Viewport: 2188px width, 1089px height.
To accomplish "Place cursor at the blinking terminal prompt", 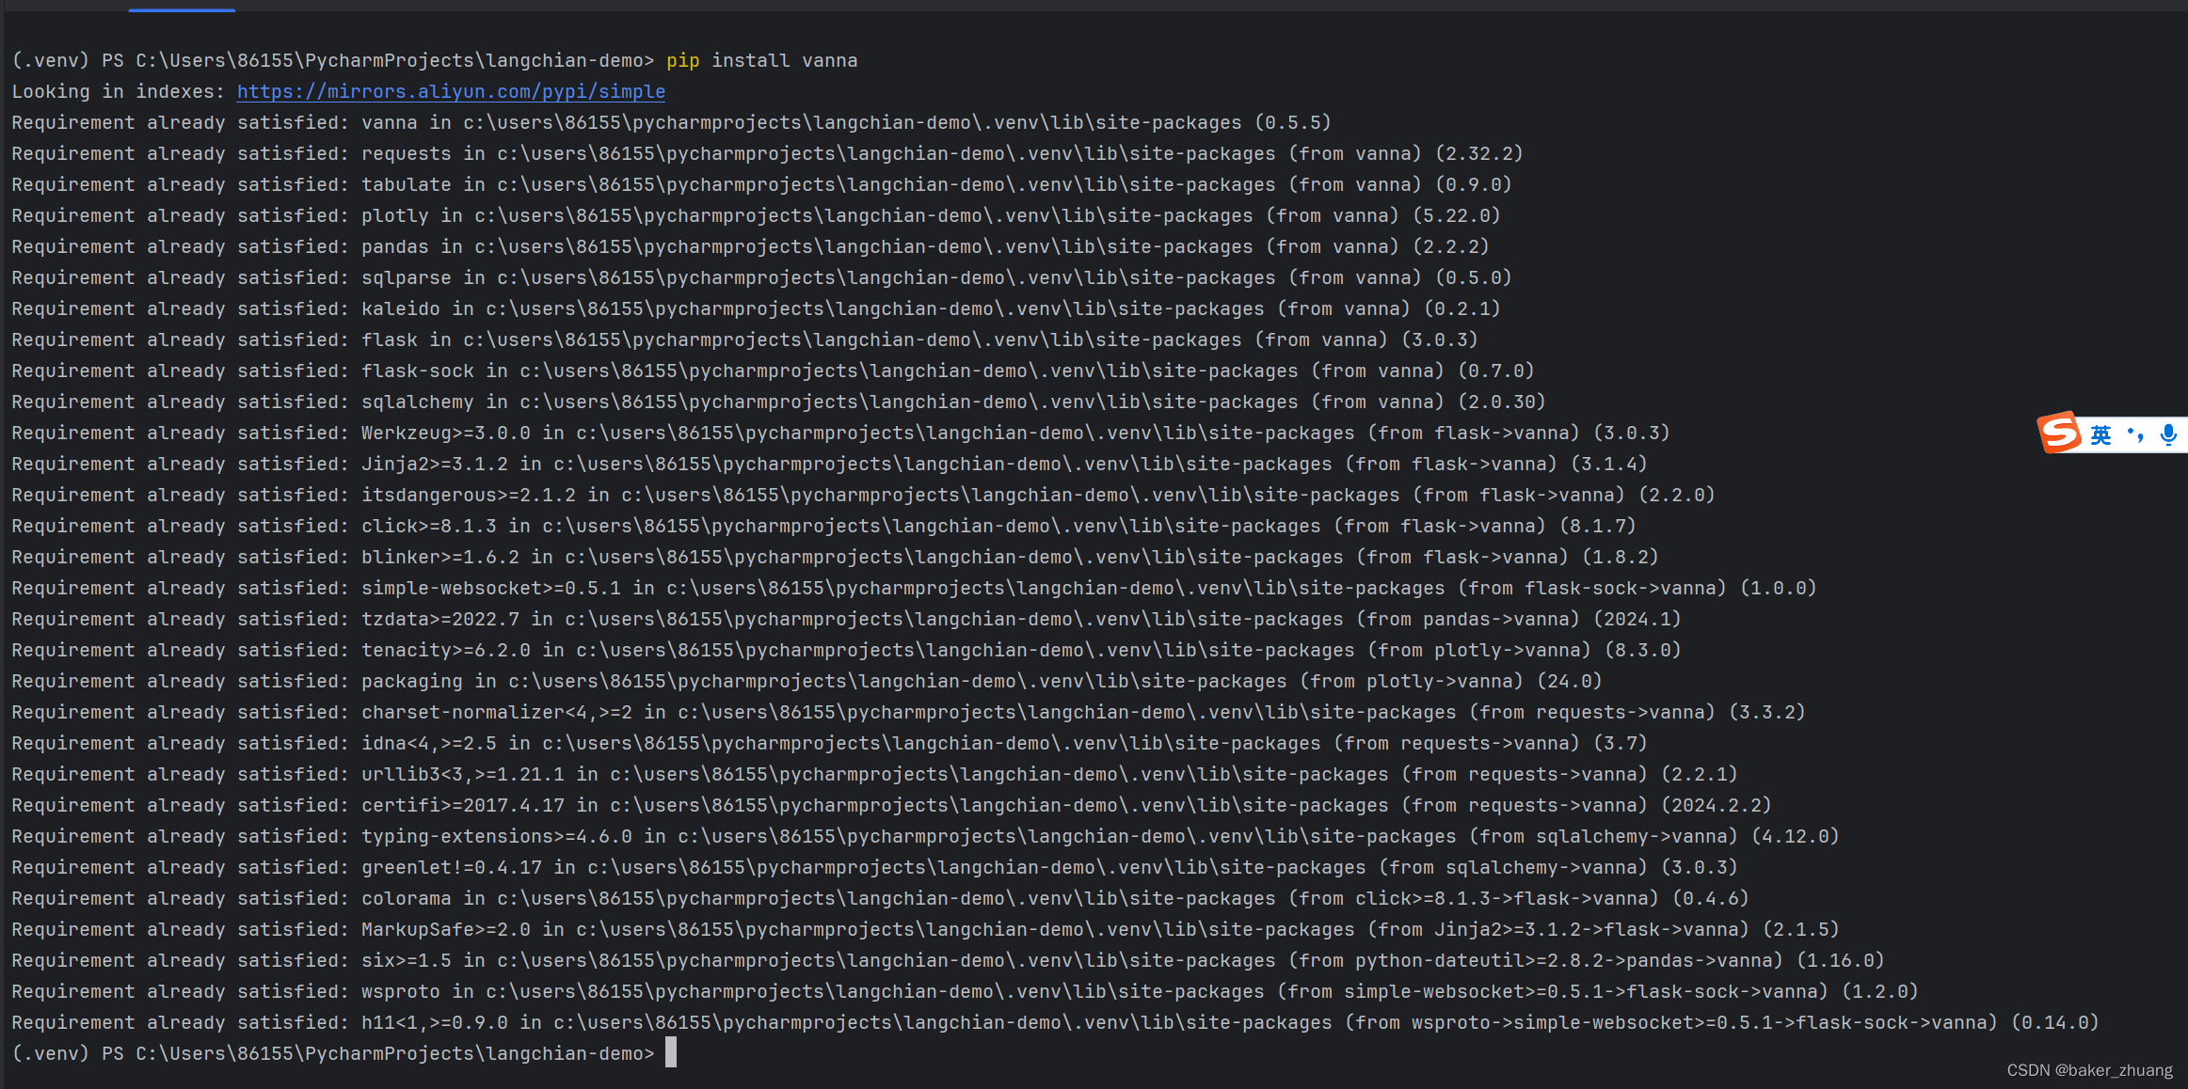I will [x=671, y=1052].
